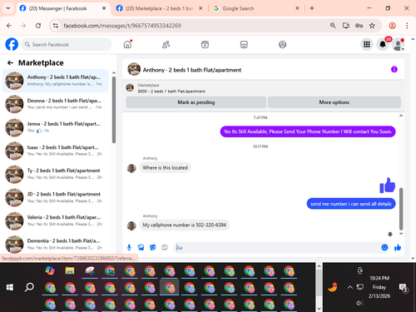416x312 pixels.
Task: Reload the page
Action: point(38,26)
